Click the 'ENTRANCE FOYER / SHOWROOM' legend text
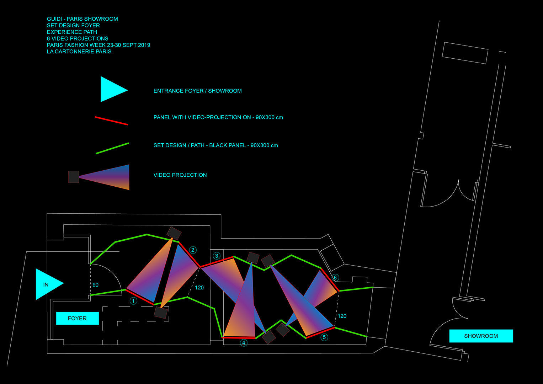Image resolution: width=543 pixels, height=384 pixels. (197, 91)
